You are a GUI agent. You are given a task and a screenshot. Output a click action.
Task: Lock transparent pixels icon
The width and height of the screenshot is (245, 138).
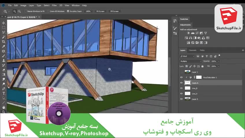187,66
